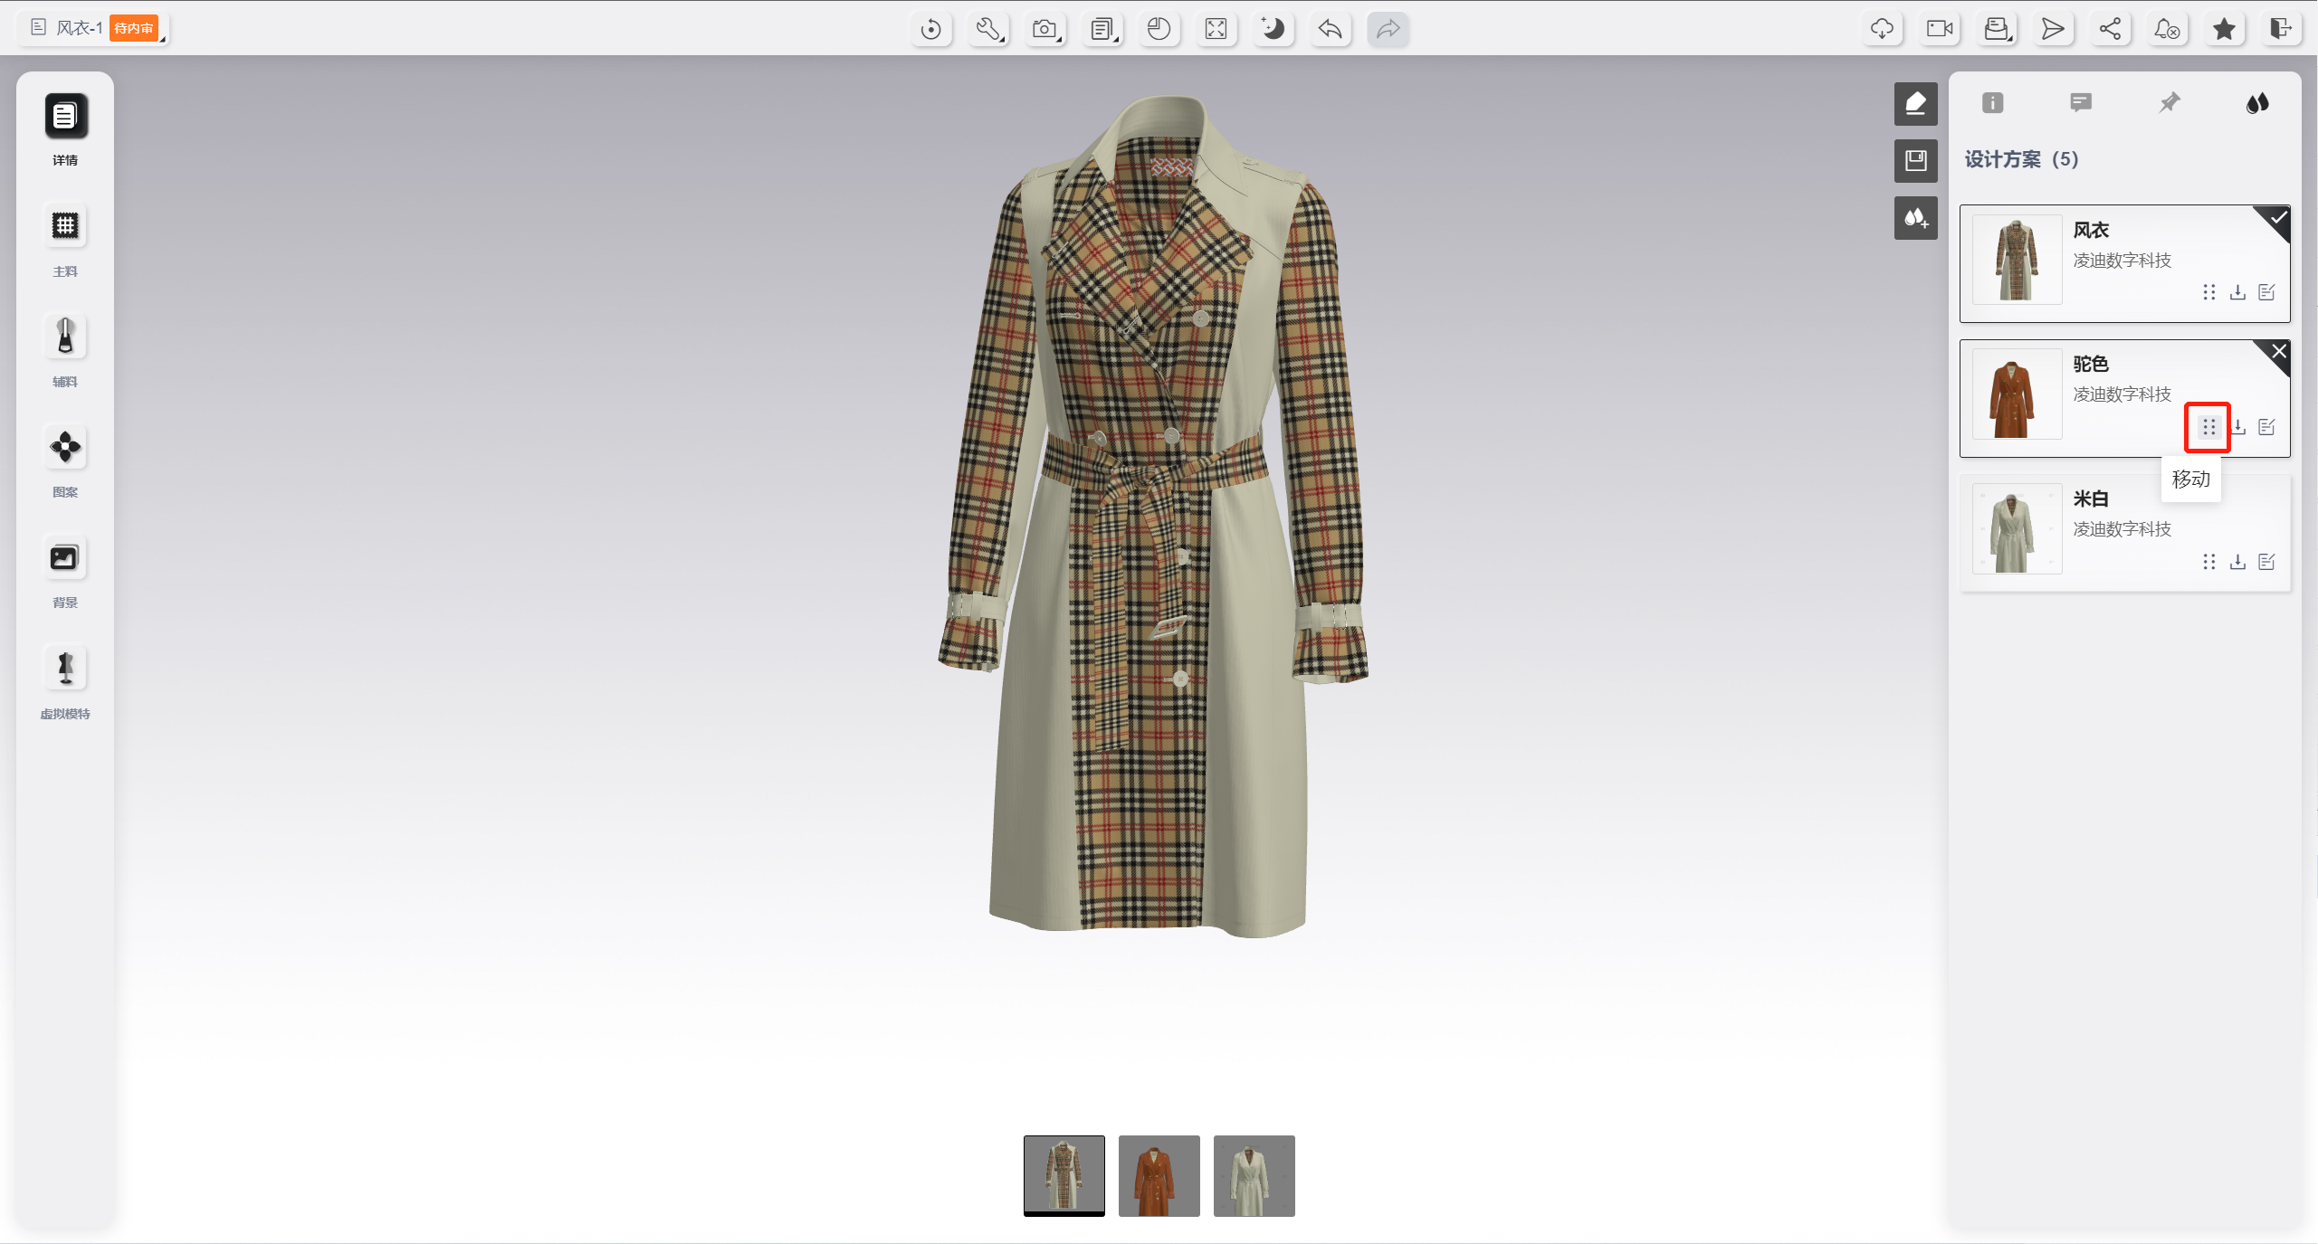Viewport: 2318px width, 1244px height.
Task: Open the print tray dropdown
Action: pos(1997,29)
